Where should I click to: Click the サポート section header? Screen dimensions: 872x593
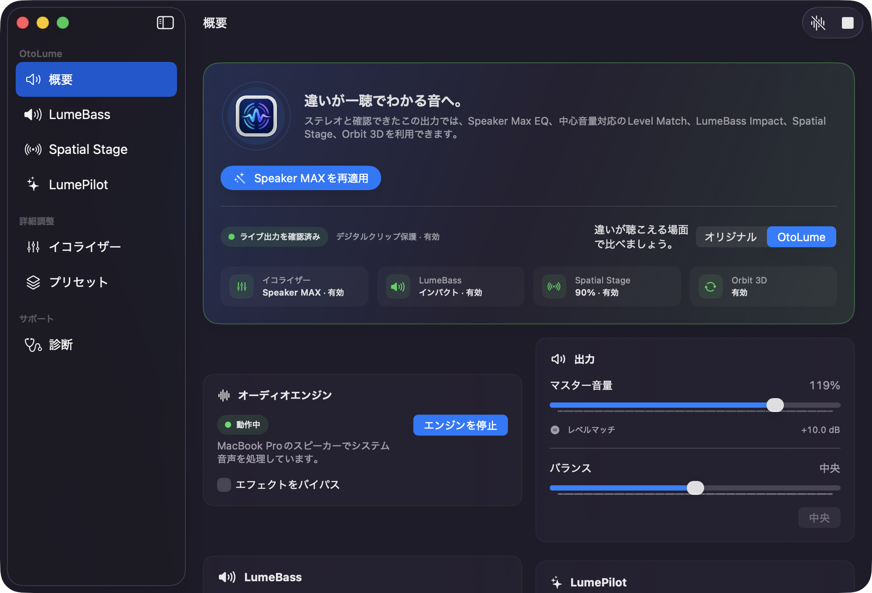click(36, 319)
